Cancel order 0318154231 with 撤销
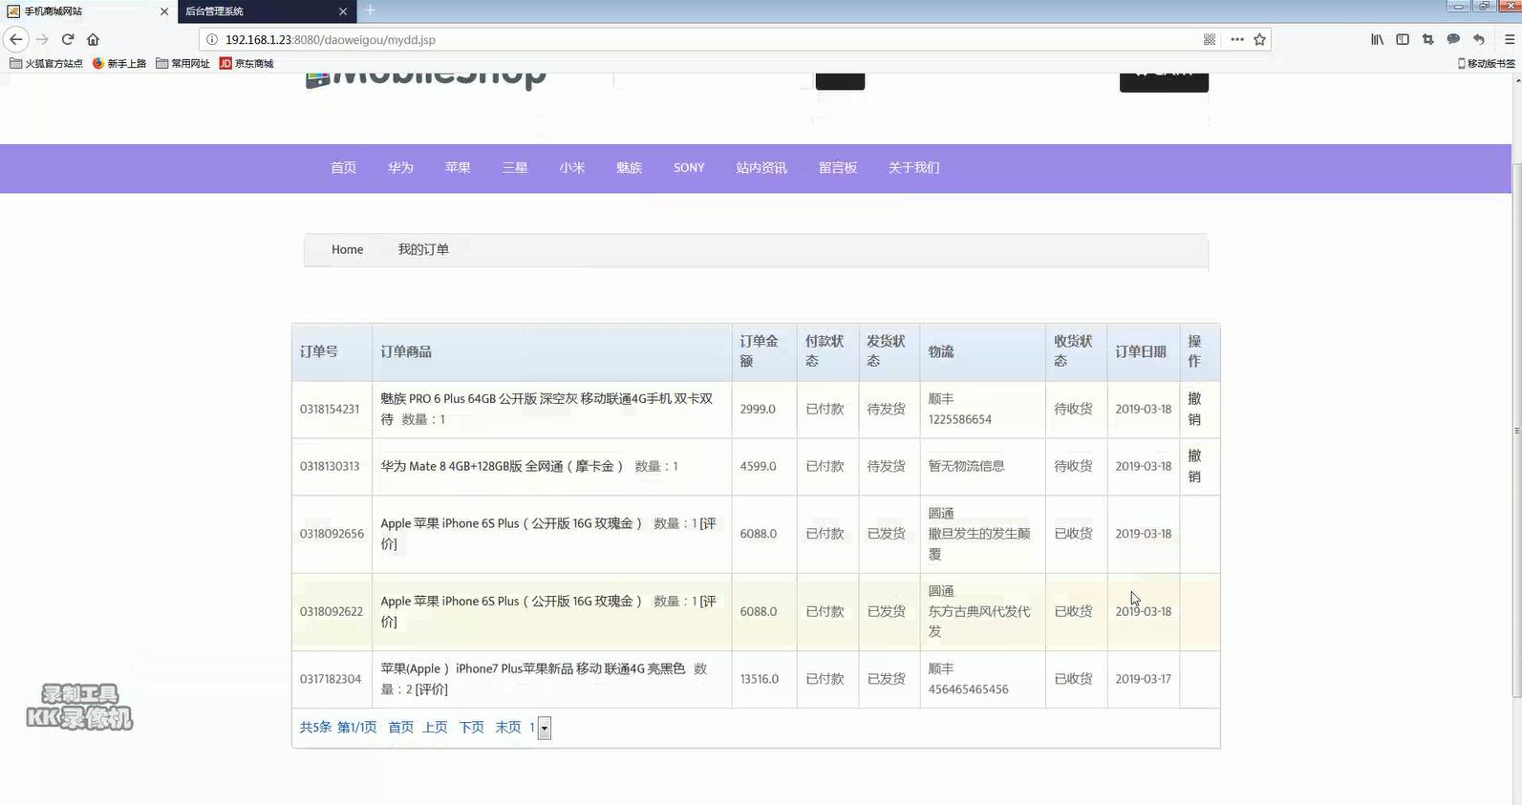The image size is (1522, 805). pyautogui.click(x=1194, y=409)
